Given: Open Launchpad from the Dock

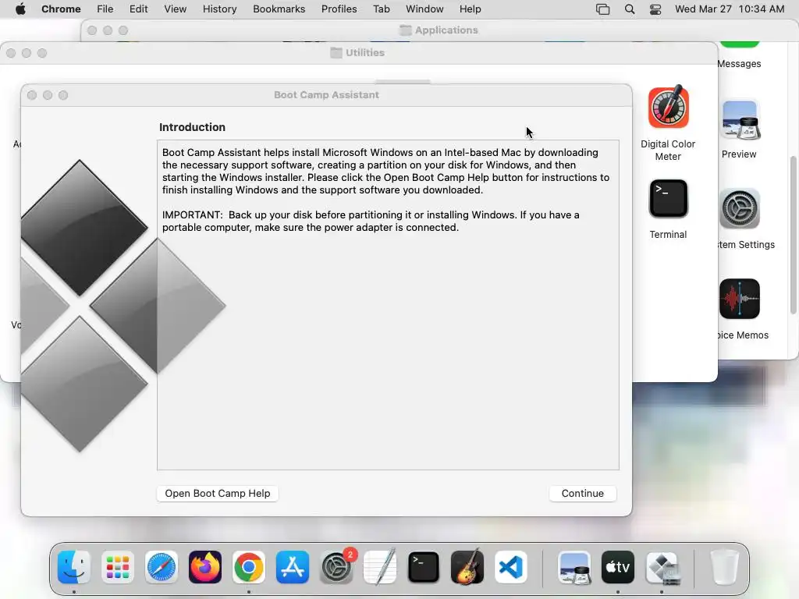Looking at the screenshot, I should [x=118, y=567].
